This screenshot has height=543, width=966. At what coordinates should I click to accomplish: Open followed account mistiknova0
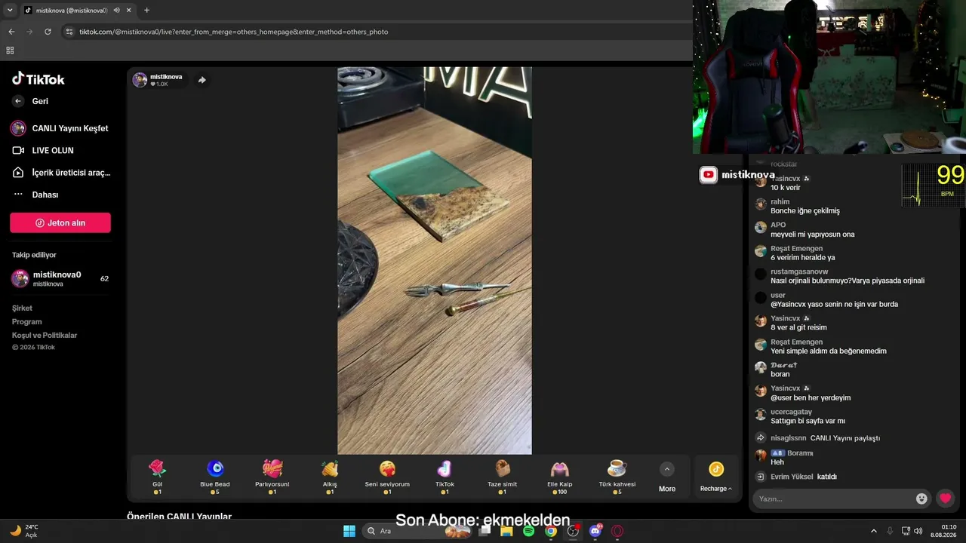[x=60, y=278]
